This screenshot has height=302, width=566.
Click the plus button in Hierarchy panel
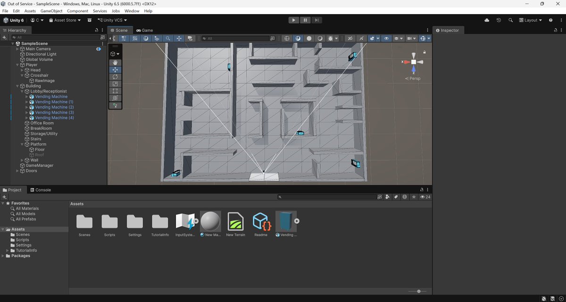(4, 37)
